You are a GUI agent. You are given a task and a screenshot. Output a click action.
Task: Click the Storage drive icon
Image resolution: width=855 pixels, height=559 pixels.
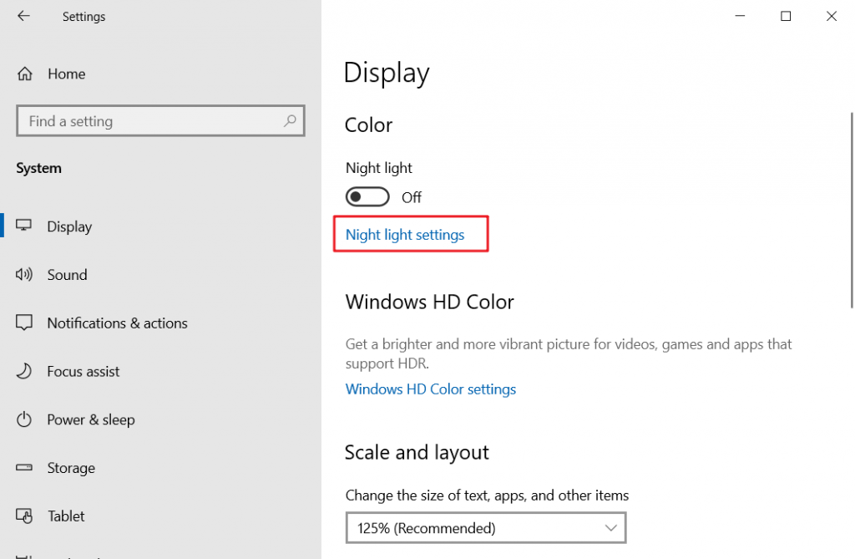(x=26, y=468)
